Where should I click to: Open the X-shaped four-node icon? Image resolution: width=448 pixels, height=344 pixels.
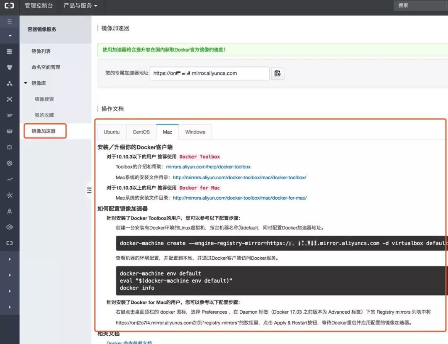click(10, 100)
